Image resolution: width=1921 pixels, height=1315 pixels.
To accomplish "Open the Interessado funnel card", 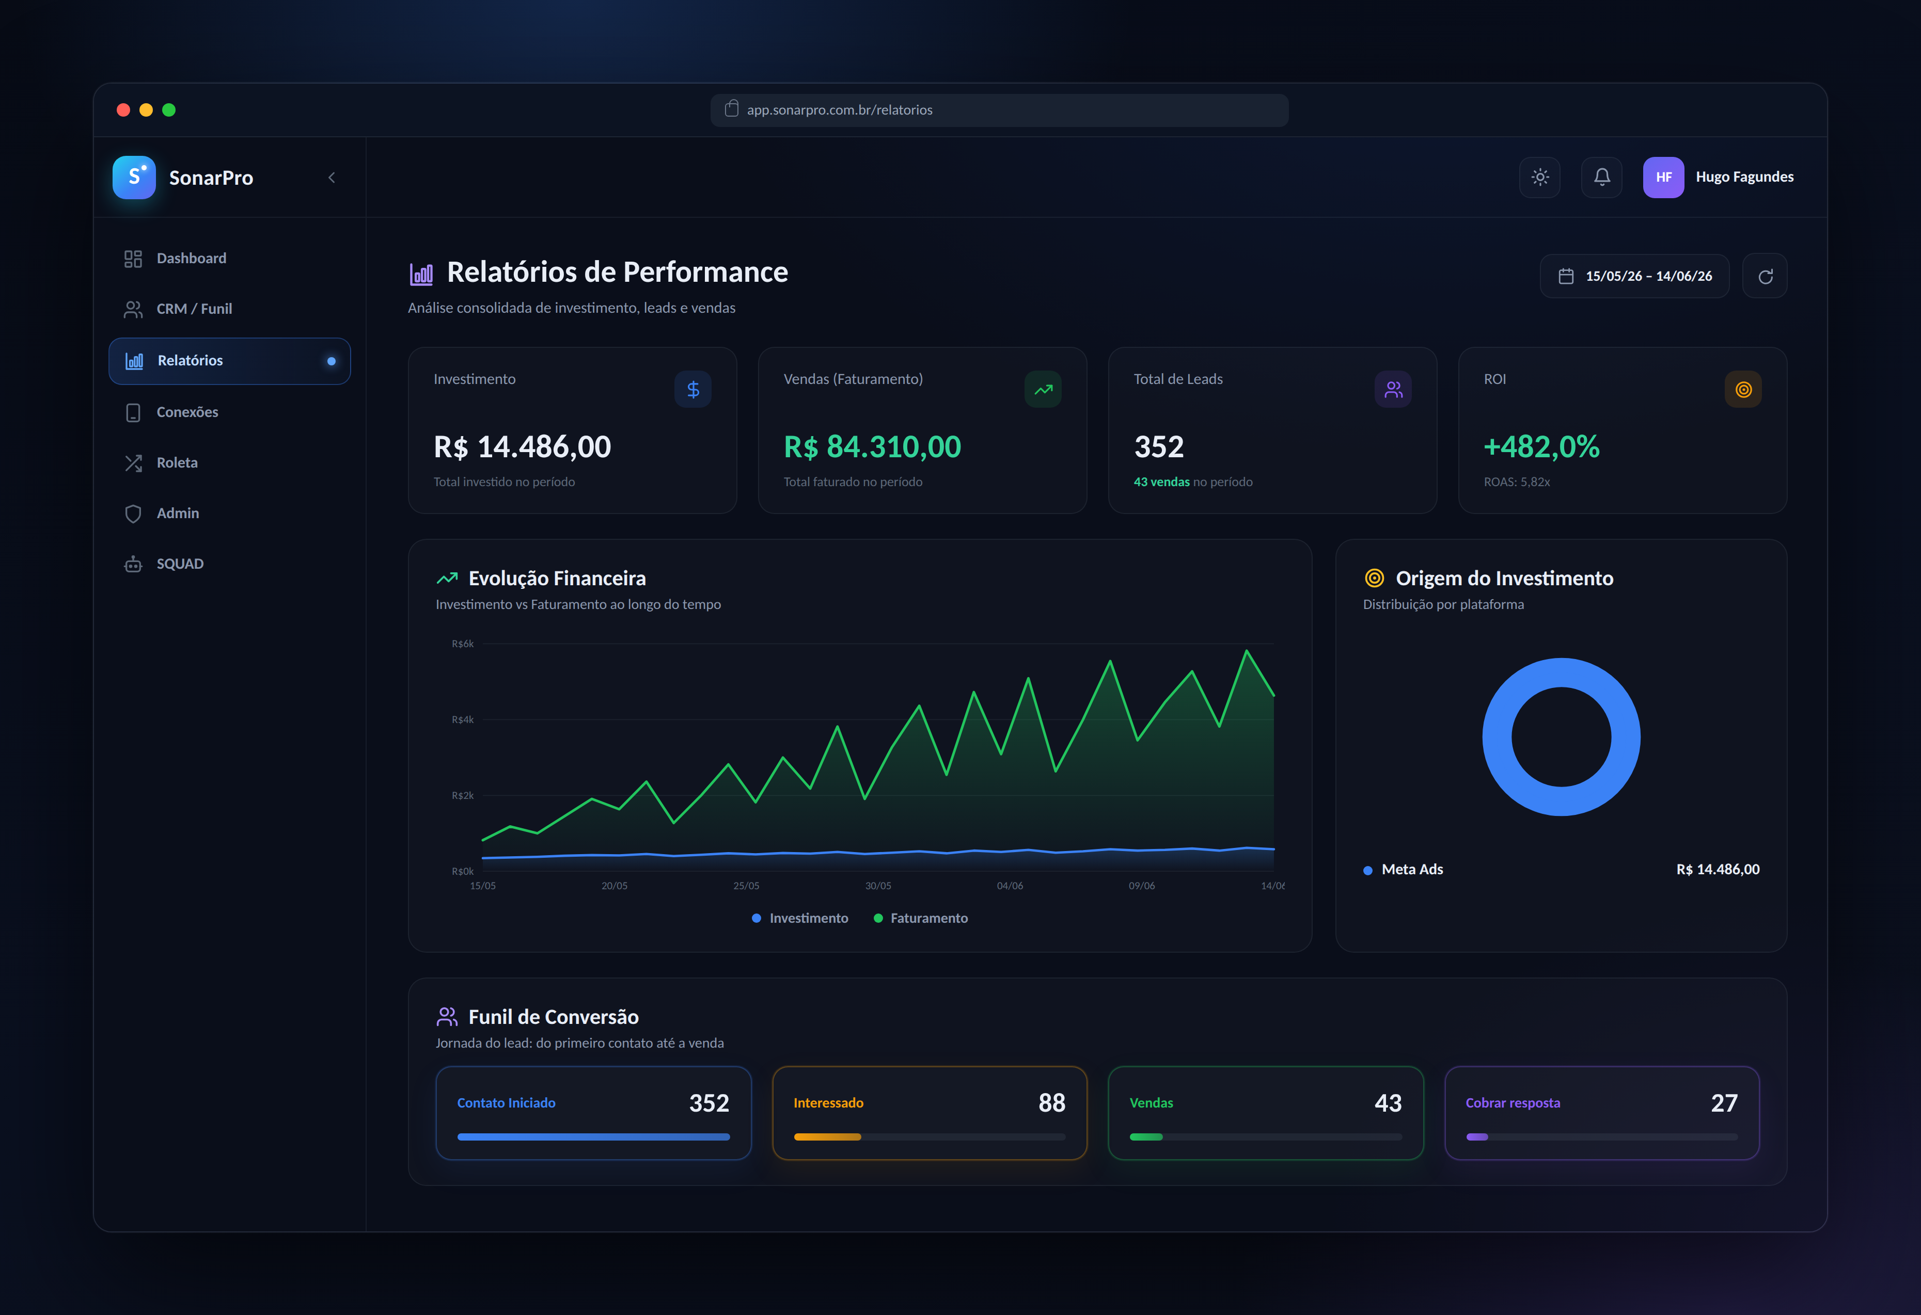I will pyautogui.click(x=929, y=1113).
